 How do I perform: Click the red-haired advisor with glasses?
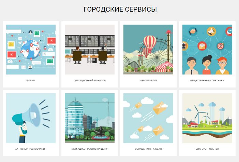pos(222,66)
